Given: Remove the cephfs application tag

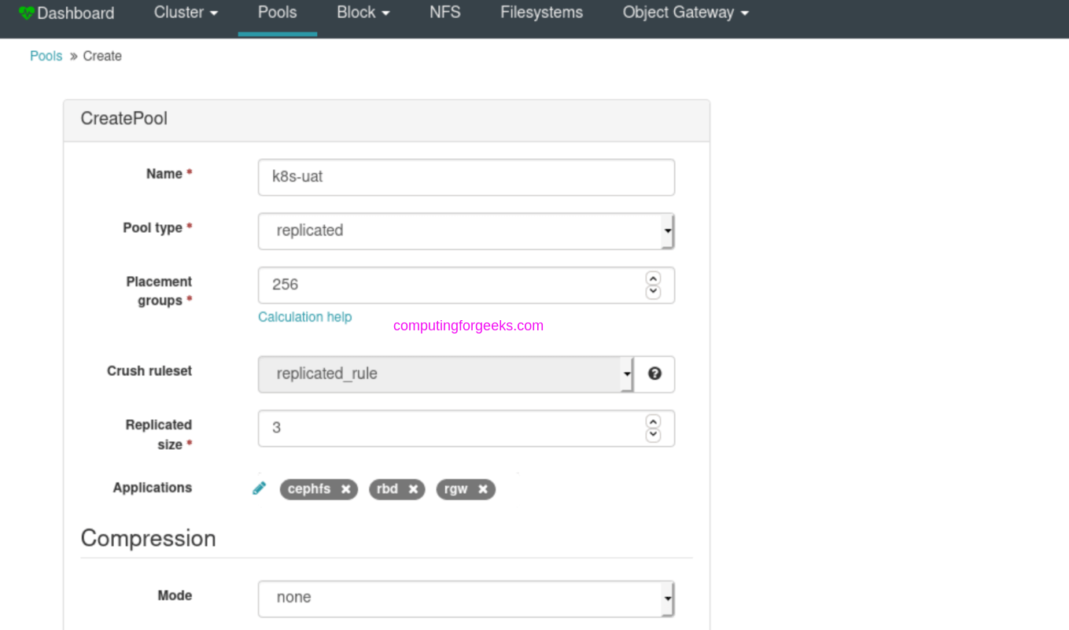Looking at the screenshot, I should point(345,489).
